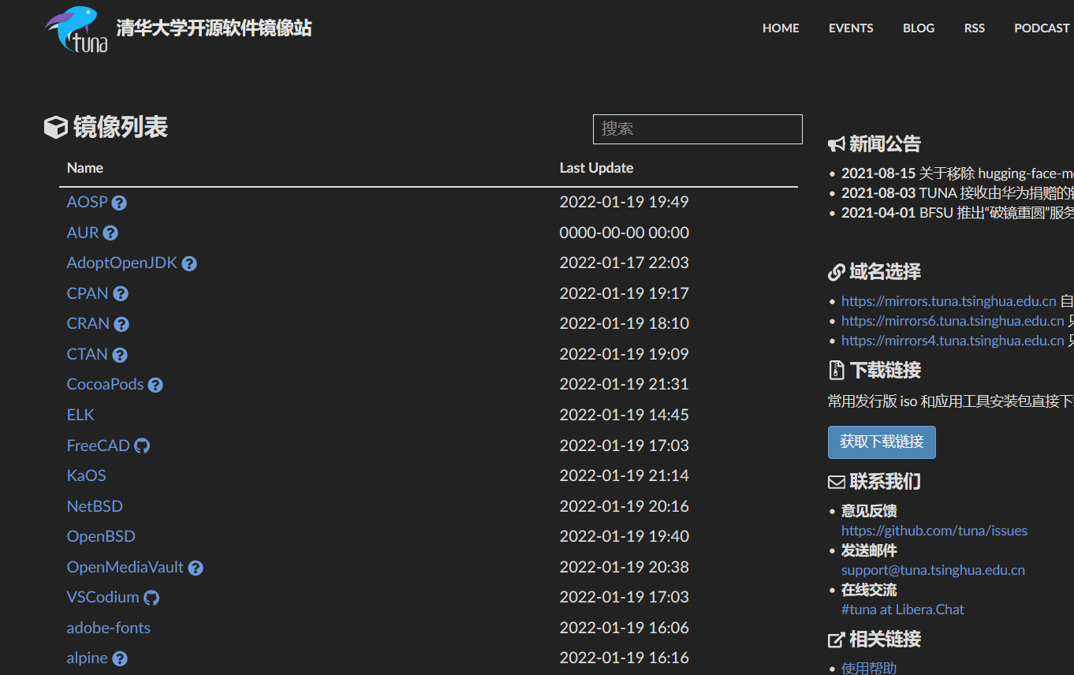Open the github.com/tuna/issues feedback link

[934, 531]
